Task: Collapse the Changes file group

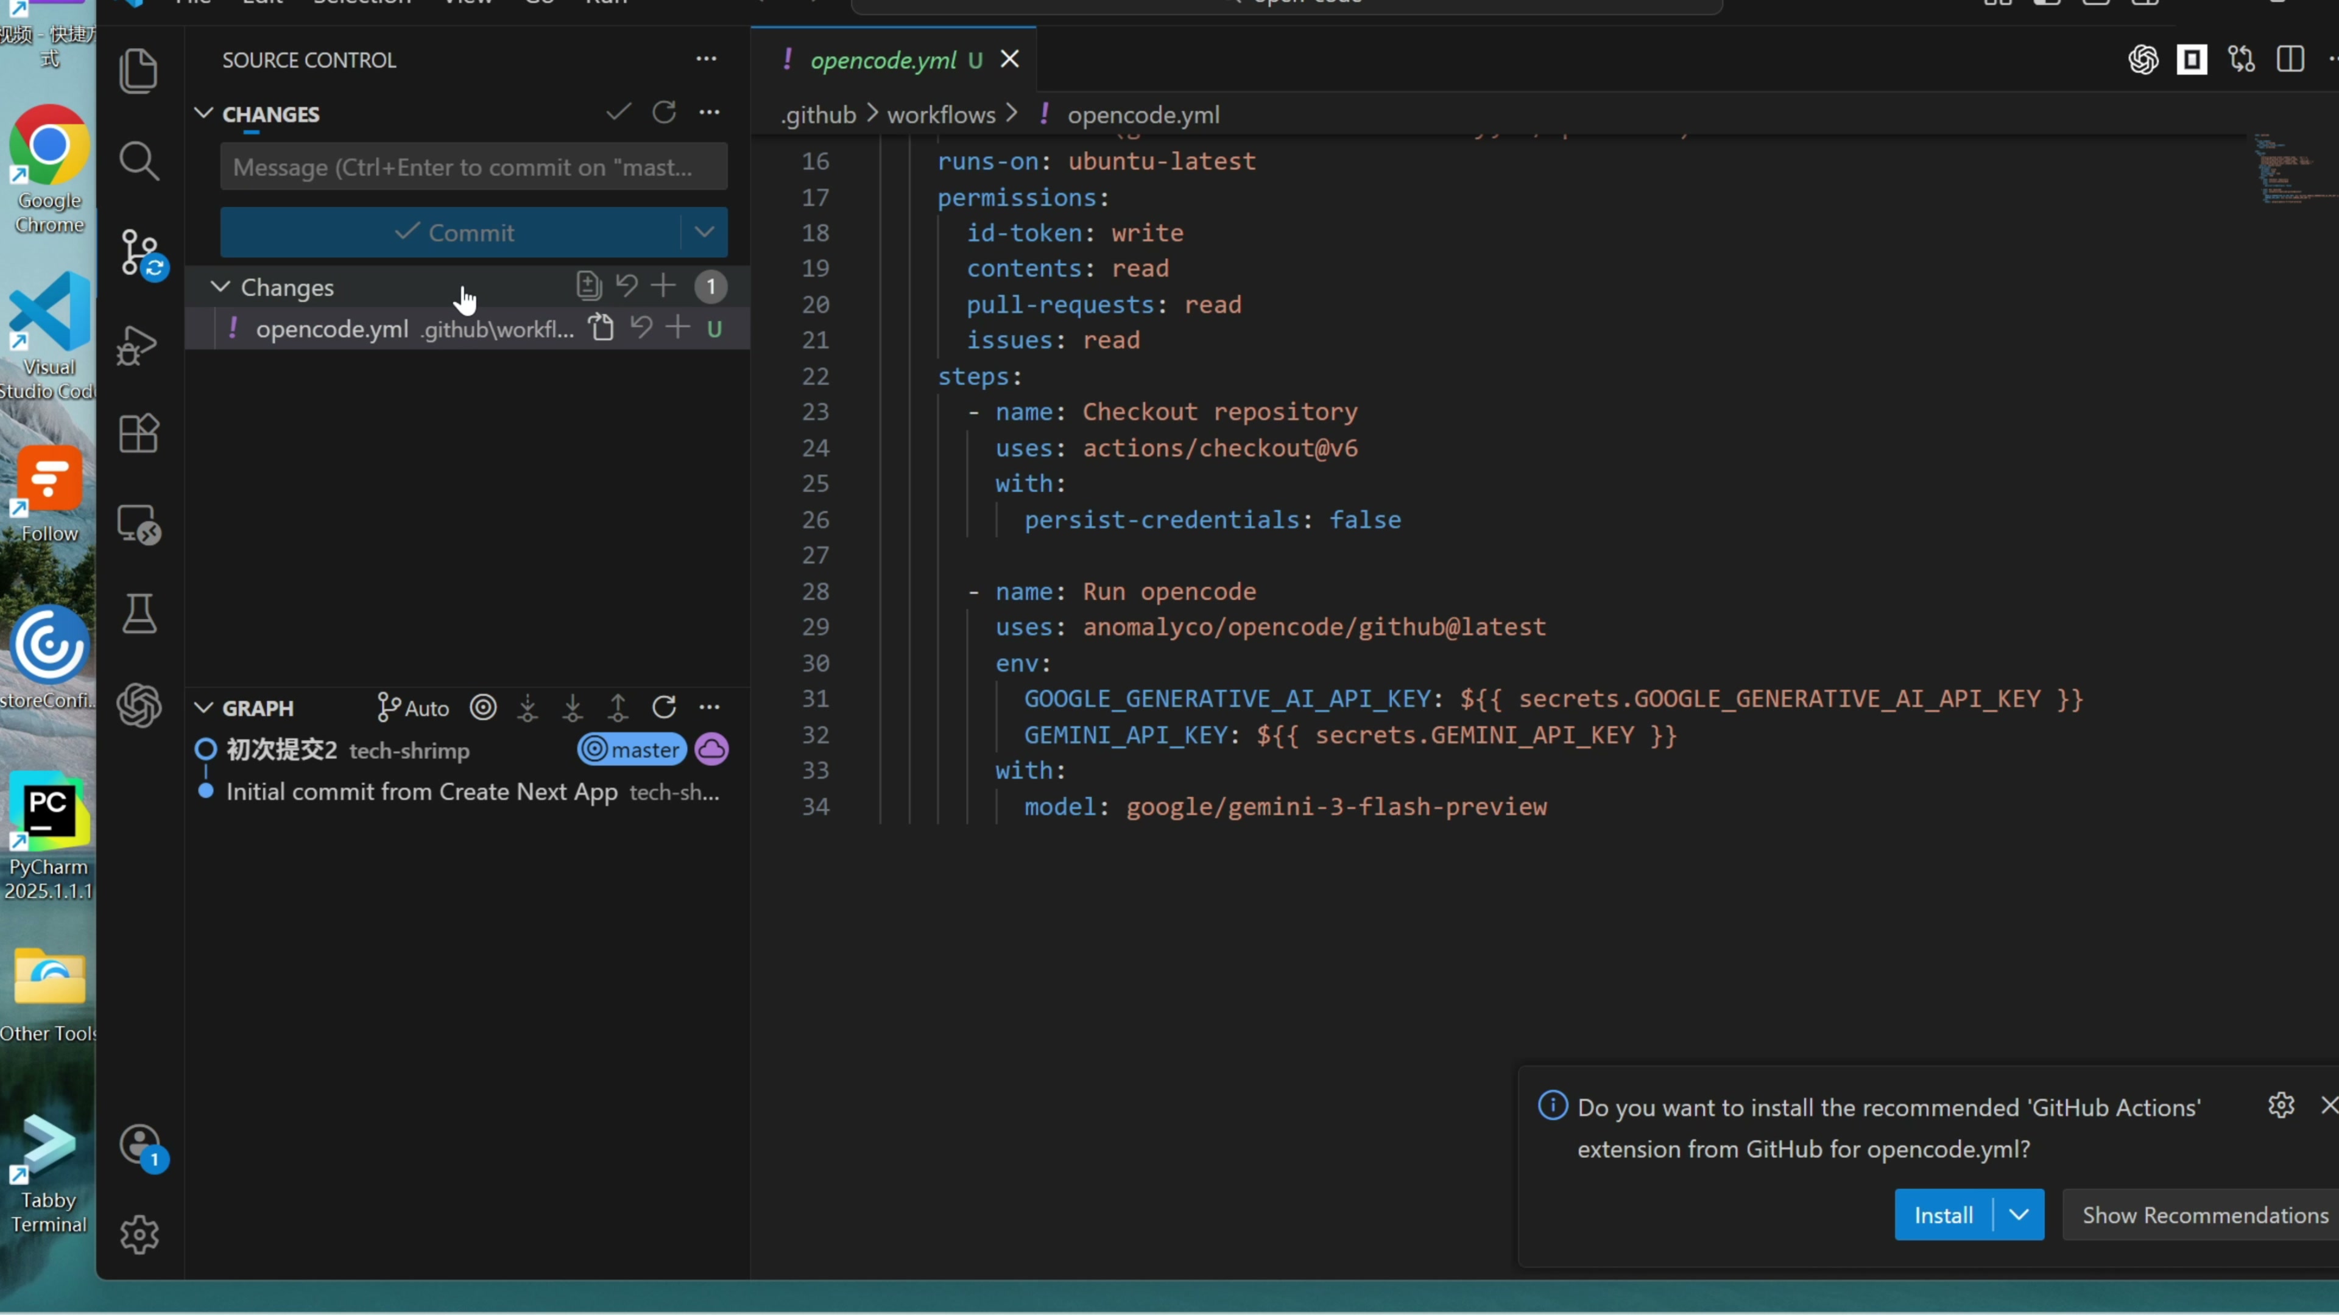Action: point(220,287)
